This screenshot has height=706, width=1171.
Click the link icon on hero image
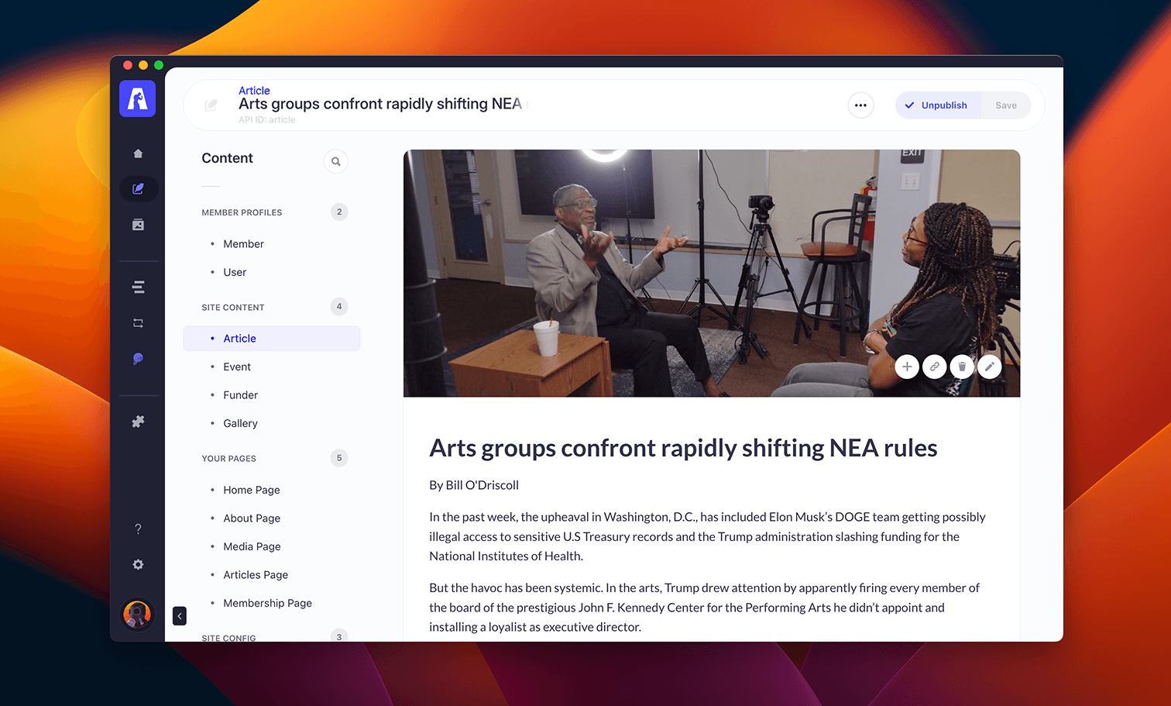click(x=934, y=367)
